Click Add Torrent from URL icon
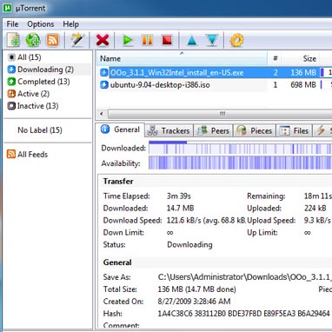 (x=33, y=40)
